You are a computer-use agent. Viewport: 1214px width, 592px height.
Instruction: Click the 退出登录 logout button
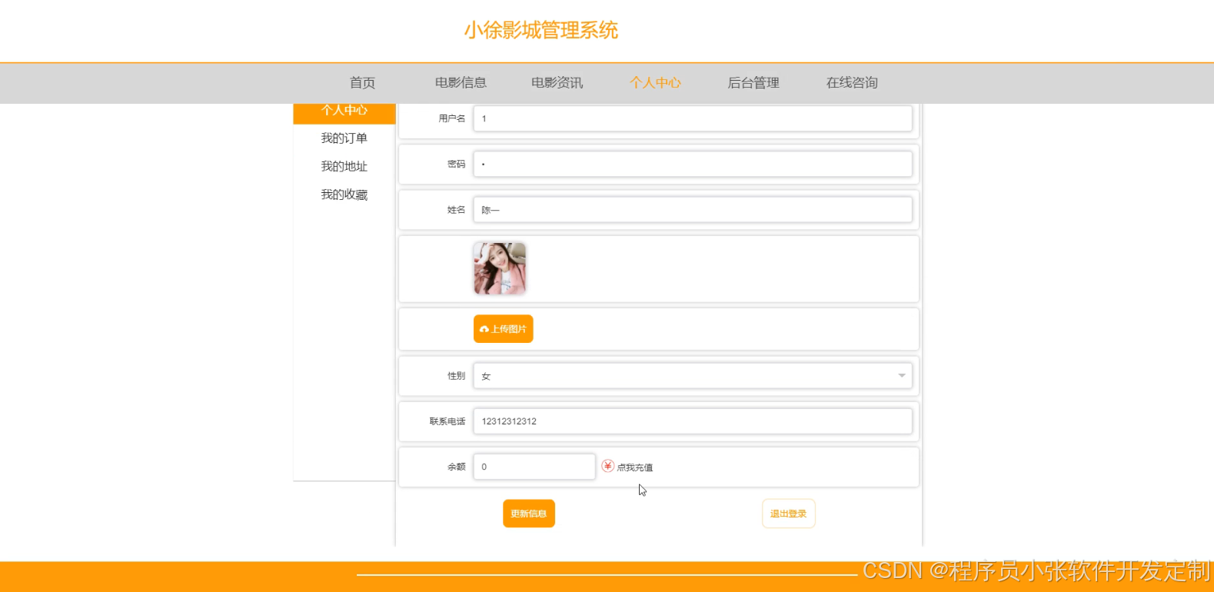[x=789, y=514]
